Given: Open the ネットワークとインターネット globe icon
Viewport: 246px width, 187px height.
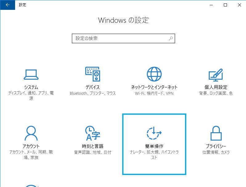Looking at the screenshot, I should pos(154,74).
